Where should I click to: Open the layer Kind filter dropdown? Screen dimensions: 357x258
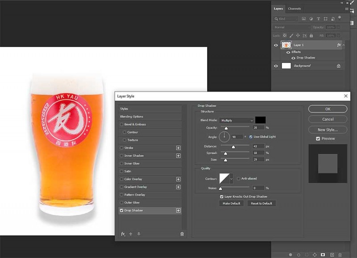click(x=286, y=19)
